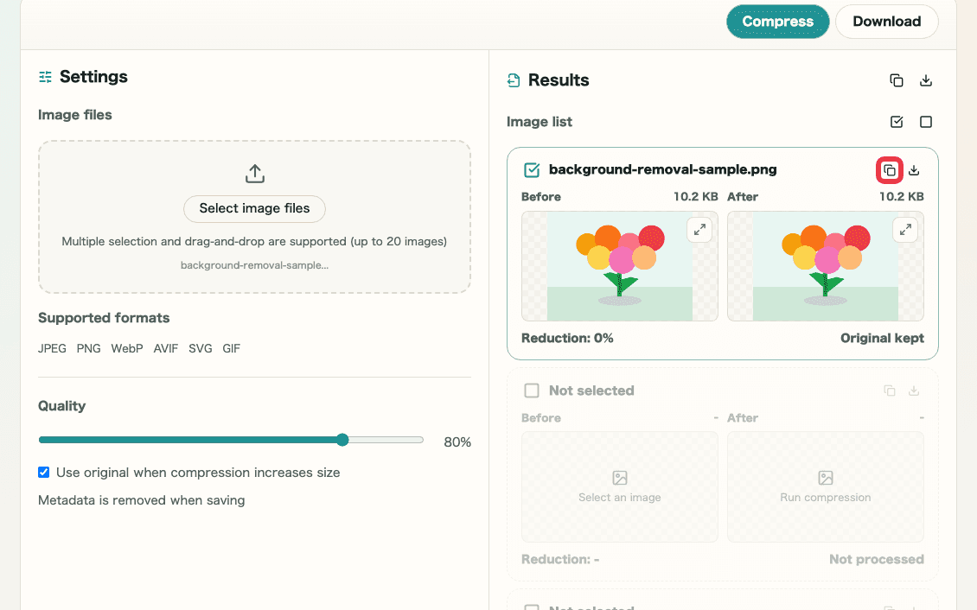Viewport: 977px width, 610px height.
Task: Click the deselect-all square icon in Image list
Action: click(x=926, y=122)
